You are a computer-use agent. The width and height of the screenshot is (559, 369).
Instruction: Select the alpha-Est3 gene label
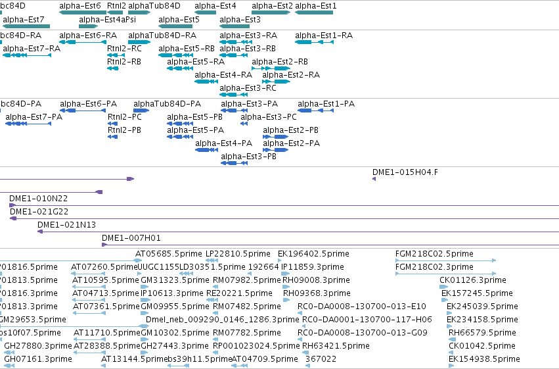coord(240,20)
